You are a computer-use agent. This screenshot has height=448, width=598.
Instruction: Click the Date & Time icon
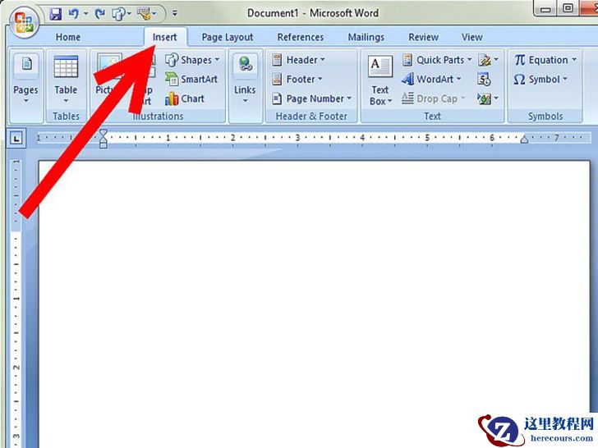point(484,80)
